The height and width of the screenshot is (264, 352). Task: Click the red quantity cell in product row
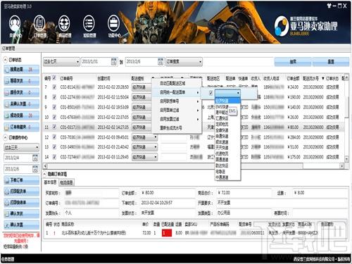167,233
